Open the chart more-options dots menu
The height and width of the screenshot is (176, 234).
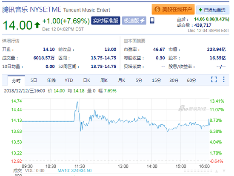(224, 79)
